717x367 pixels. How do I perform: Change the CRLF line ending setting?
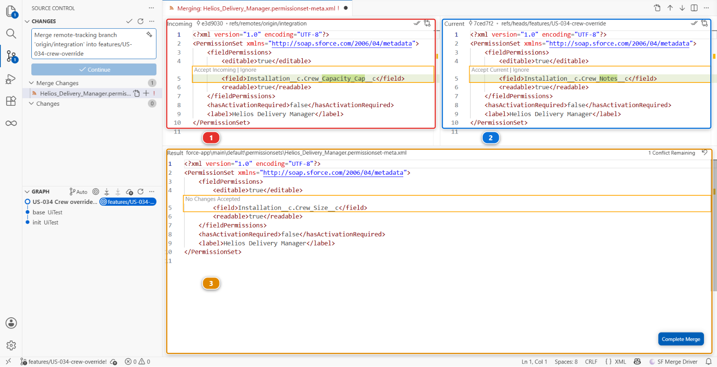click(x=591, y=362)
